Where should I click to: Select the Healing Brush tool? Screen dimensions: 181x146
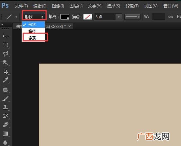tap(5, 90)
